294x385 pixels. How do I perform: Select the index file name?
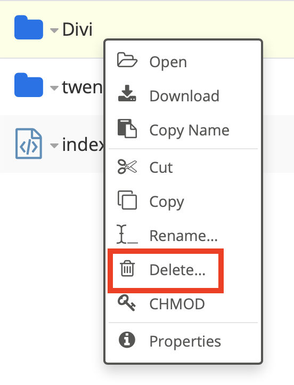(x=83, y=145)
